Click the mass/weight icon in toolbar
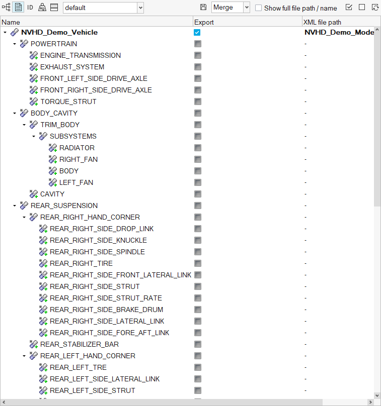Viewport: 381px width, 406px height. (42, 7)
